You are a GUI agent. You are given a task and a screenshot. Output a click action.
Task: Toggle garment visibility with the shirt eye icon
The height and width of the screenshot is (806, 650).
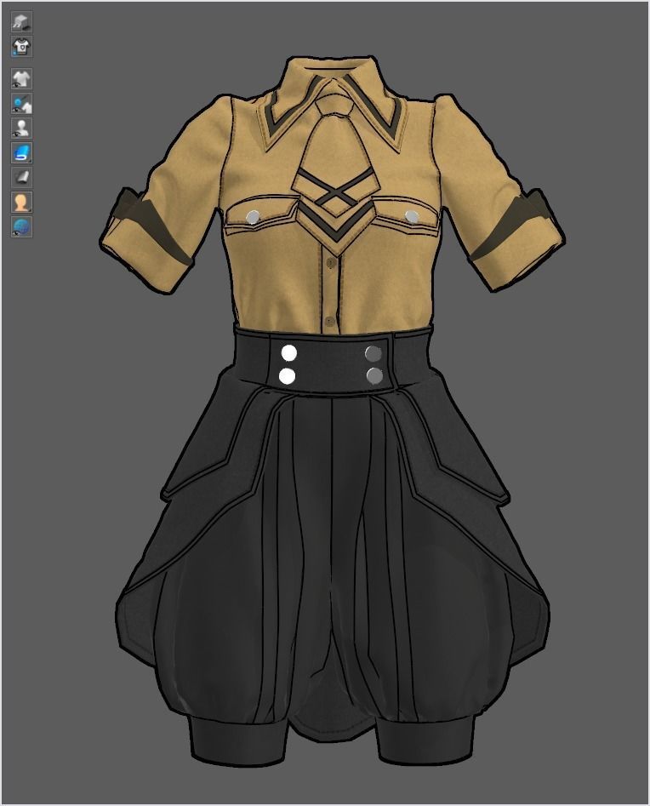tap(21, 78)
